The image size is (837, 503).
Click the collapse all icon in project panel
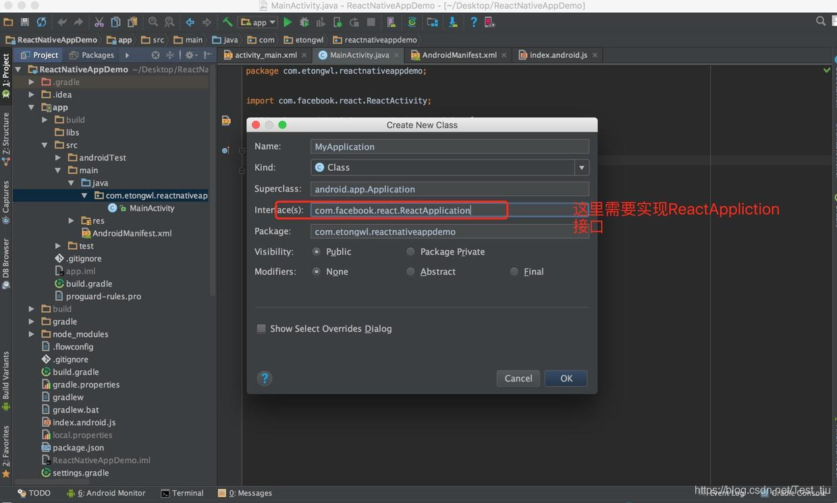click(170, 55)
